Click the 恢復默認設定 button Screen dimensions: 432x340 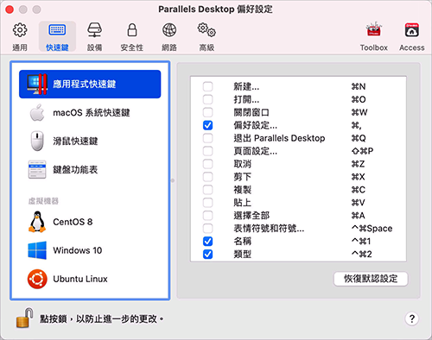tap(371, 279)
